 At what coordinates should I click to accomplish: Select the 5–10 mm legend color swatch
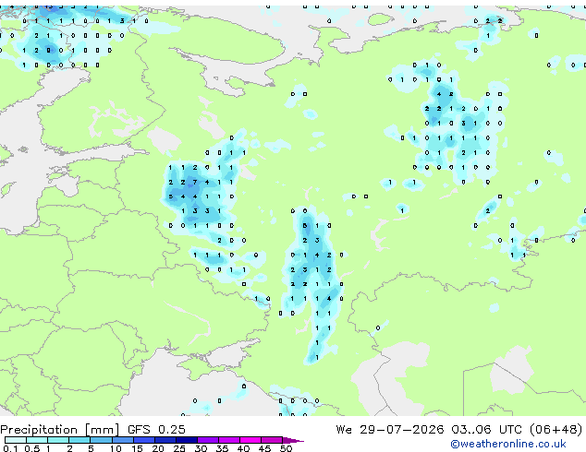[101, 440]
